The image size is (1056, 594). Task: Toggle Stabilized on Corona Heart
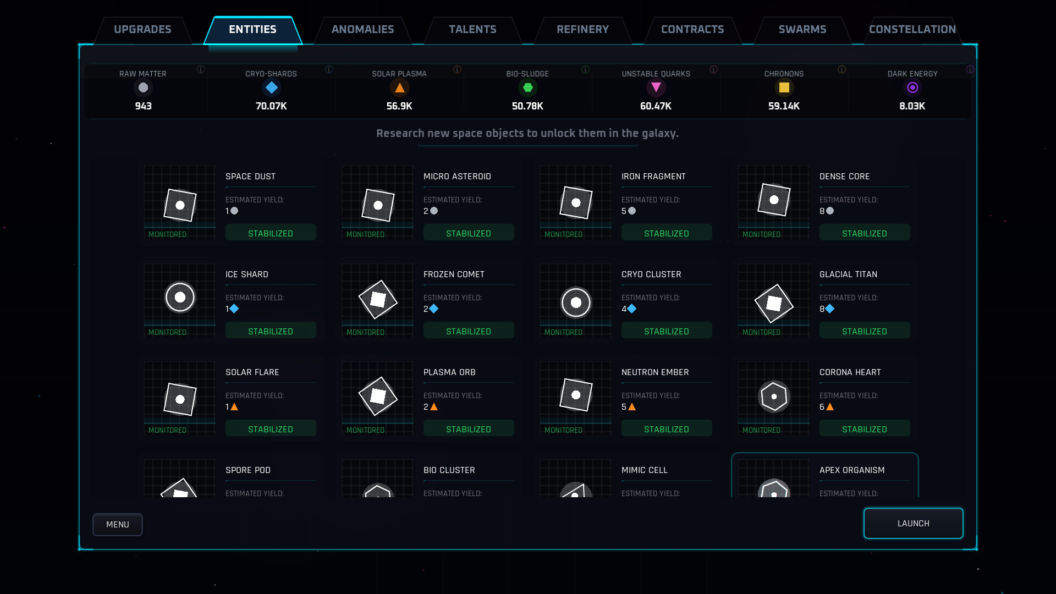[865, 428]
